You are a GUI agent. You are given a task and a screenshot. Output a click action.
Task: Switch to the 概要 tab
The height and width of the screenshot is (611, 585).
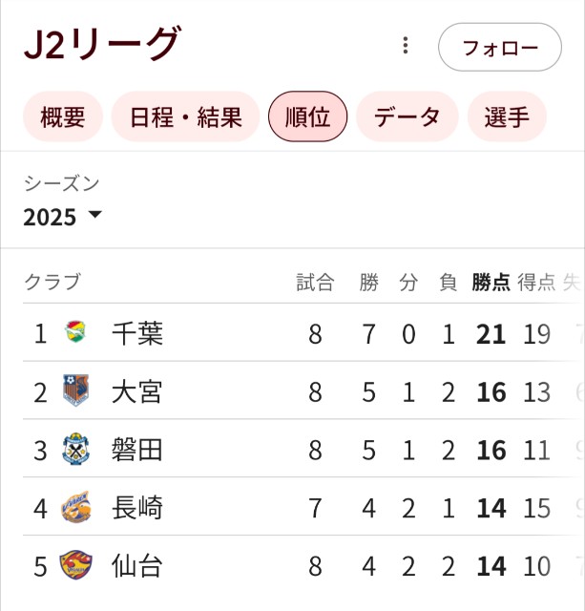(63, 116)
